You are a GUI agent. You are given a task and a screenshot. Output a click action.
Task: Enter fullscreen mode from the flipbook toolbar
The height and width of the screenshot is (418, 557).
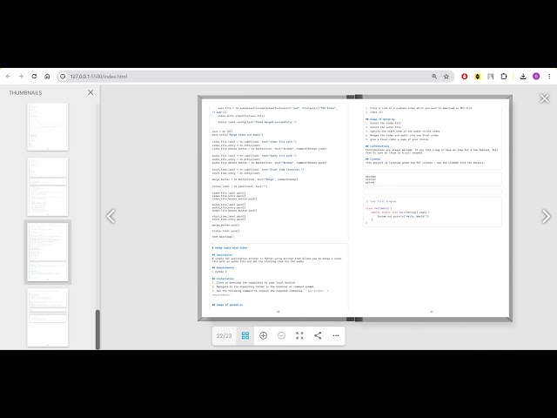(299, 335)
